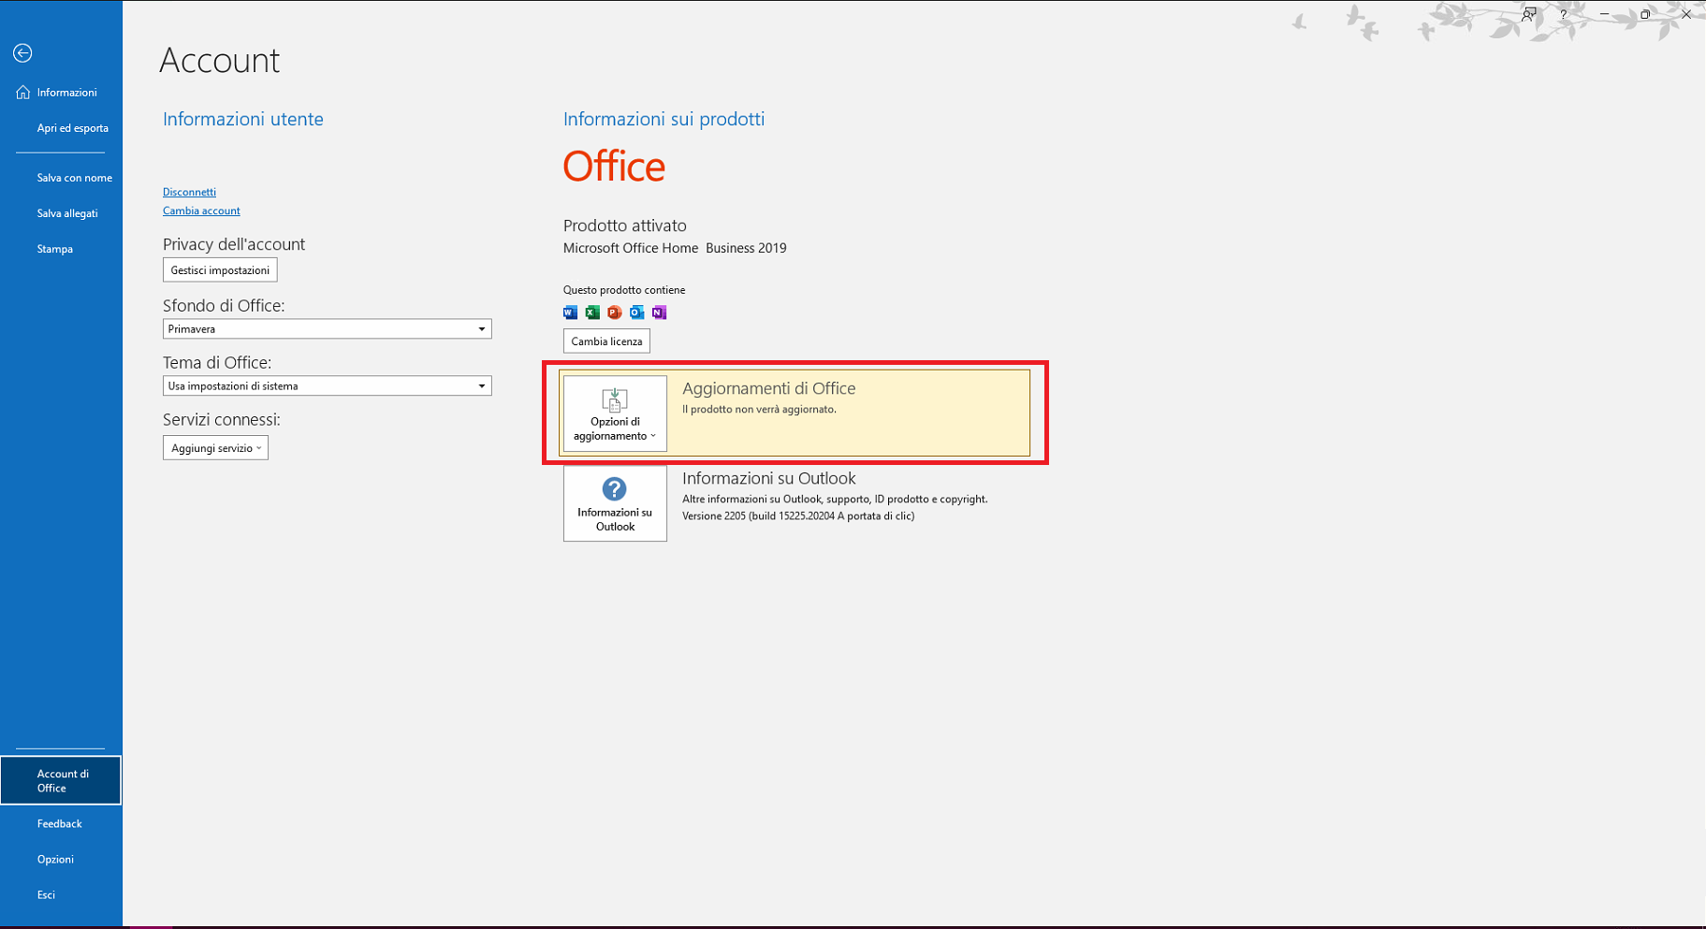
Task: Click the account person icon in title bar
Action: [x=1528, y=14]
